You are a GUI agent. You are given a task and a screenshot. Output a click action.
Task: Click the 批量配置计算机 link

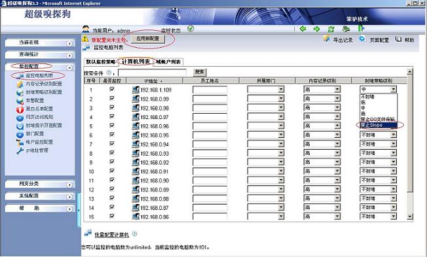point(111,234)
